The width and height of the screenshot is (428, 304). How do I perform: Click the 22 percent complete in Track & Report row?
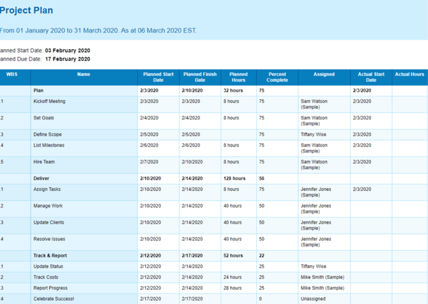pyautogui.click(x=261, y=255)
